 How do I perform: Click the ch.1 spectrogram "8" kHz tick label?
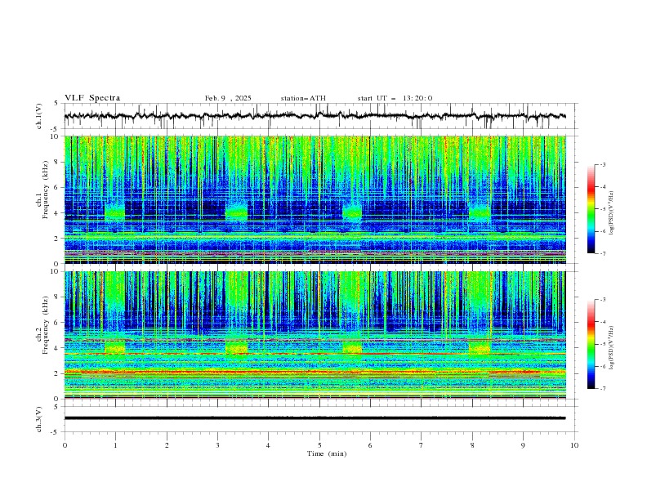[x=56, y=162]
